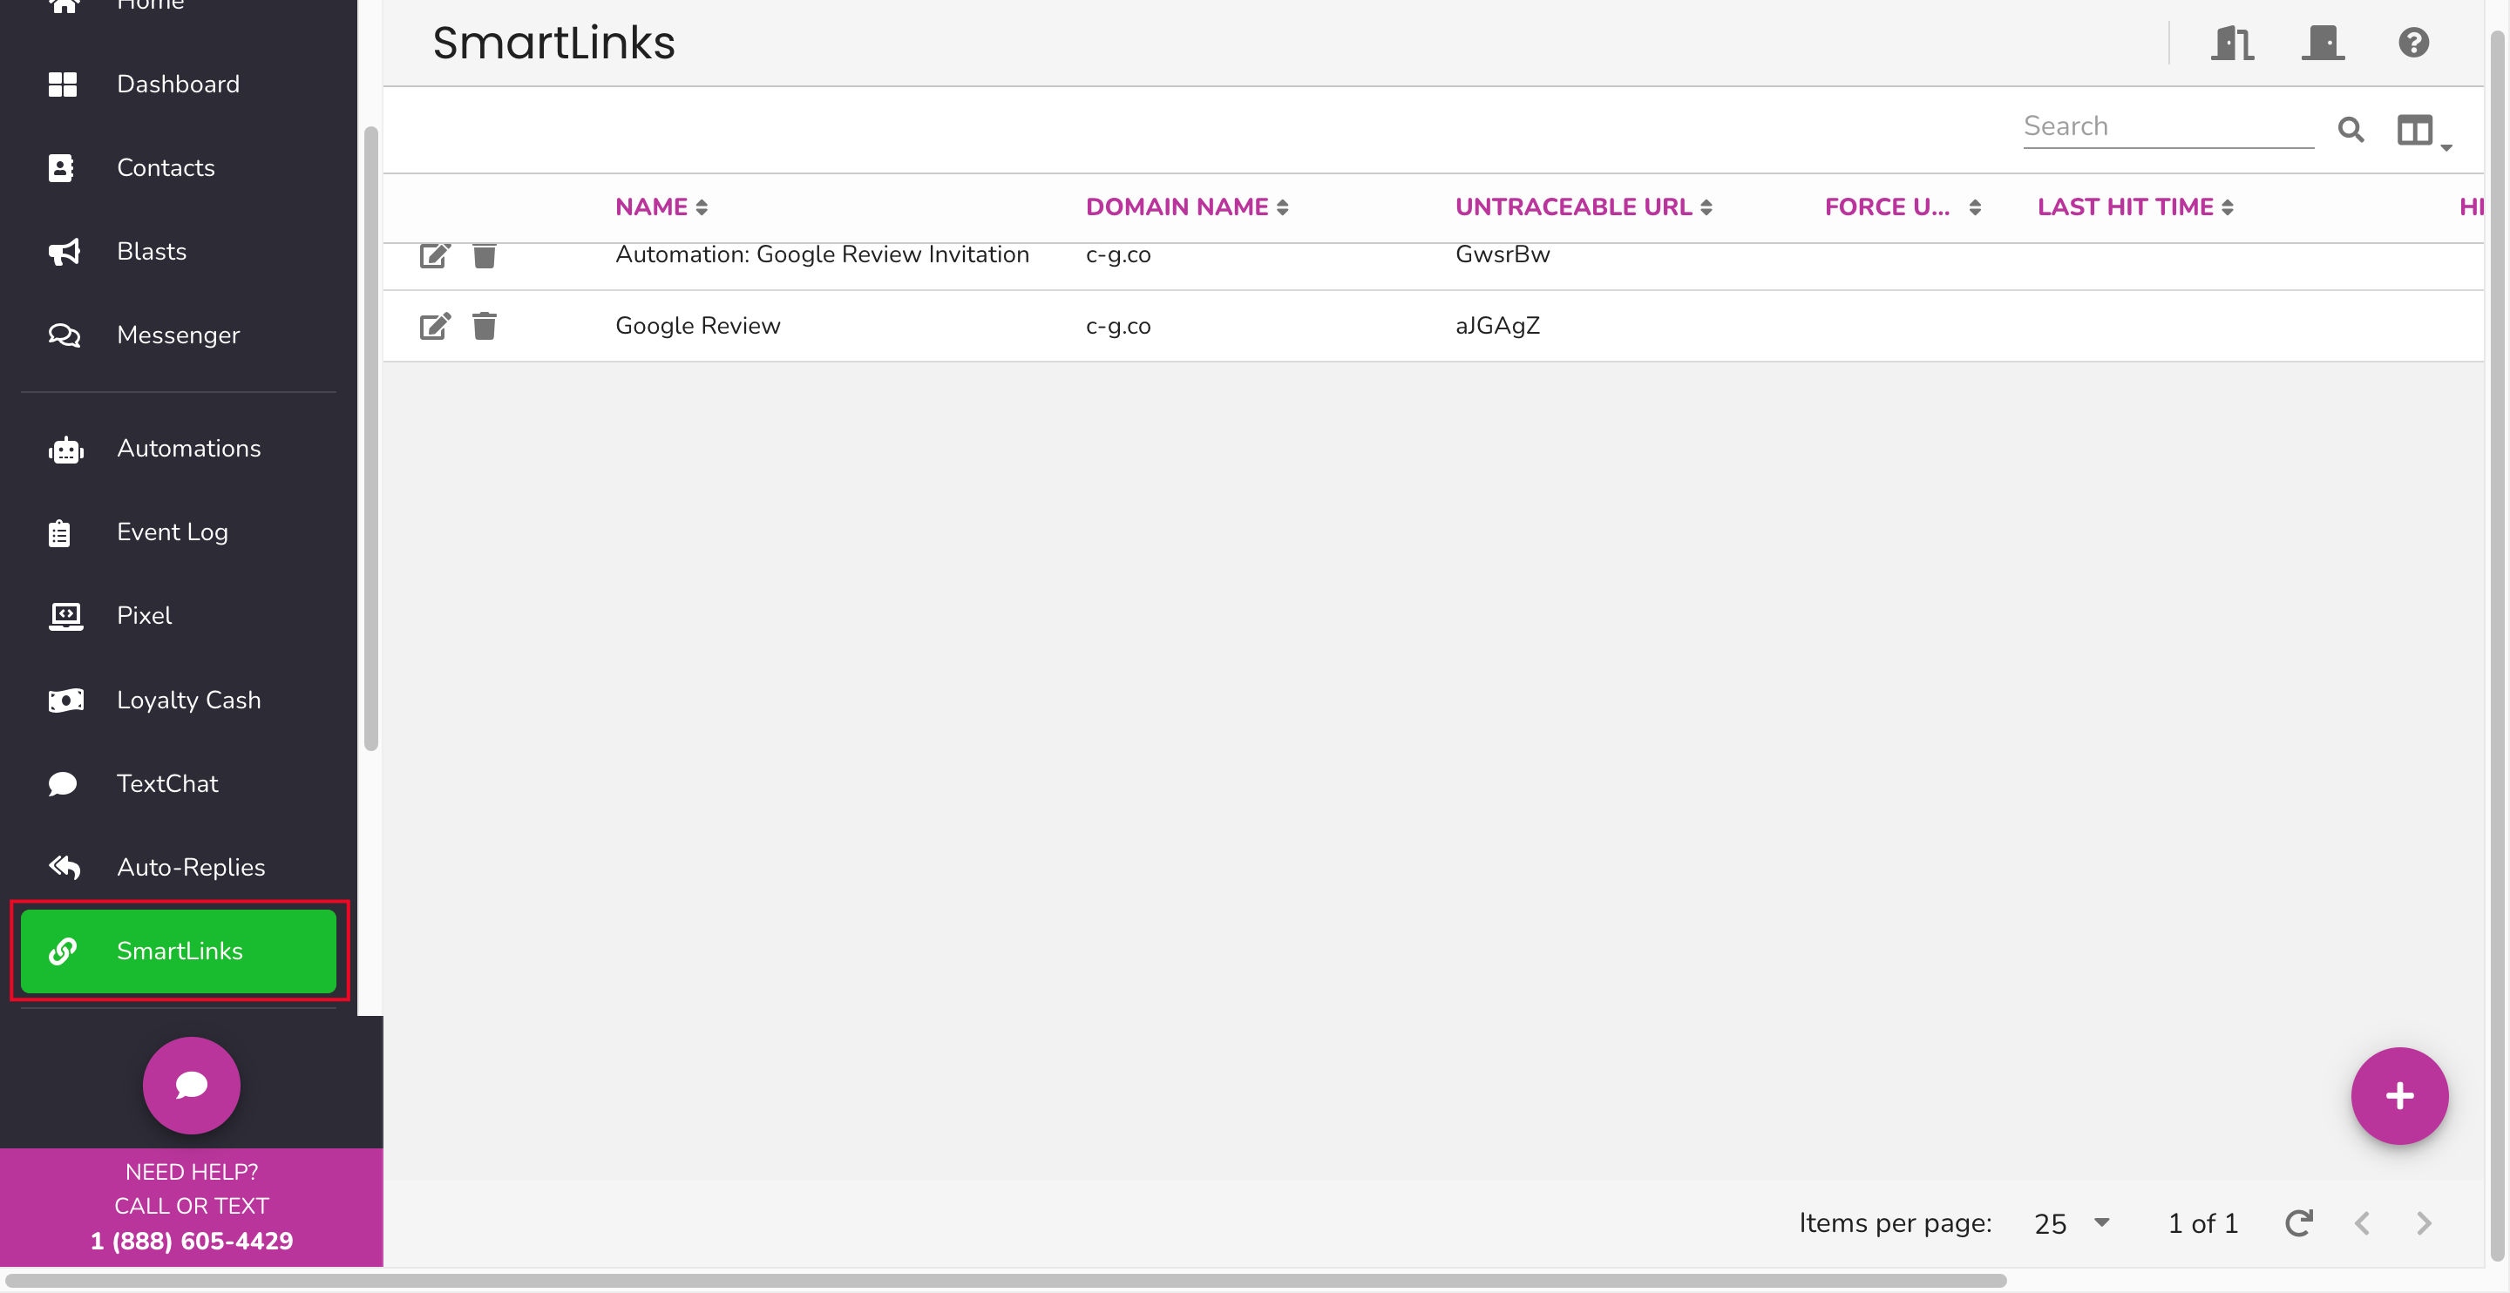The image size is (2510, 1293).
Task: Click the support phone number 1 (888) 605-4429
Action: coord(192,1241)
